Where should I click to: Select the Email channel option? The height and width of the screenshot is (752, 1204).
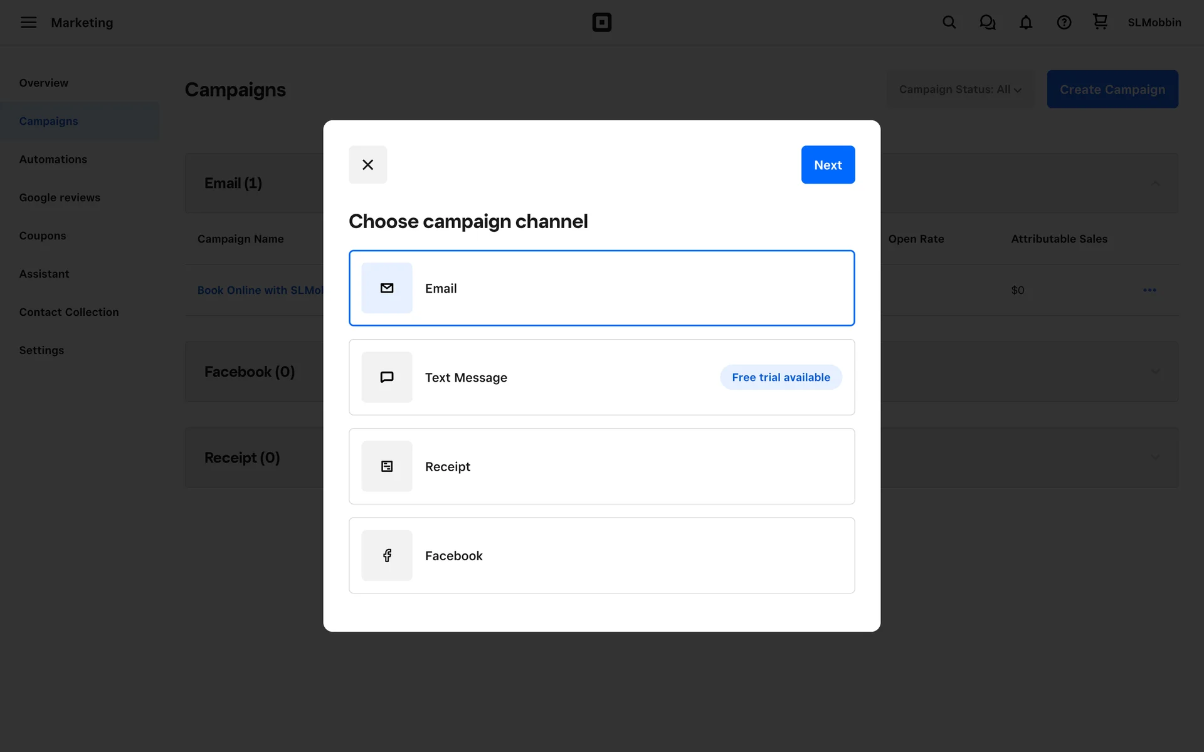(x=602, y=288)
